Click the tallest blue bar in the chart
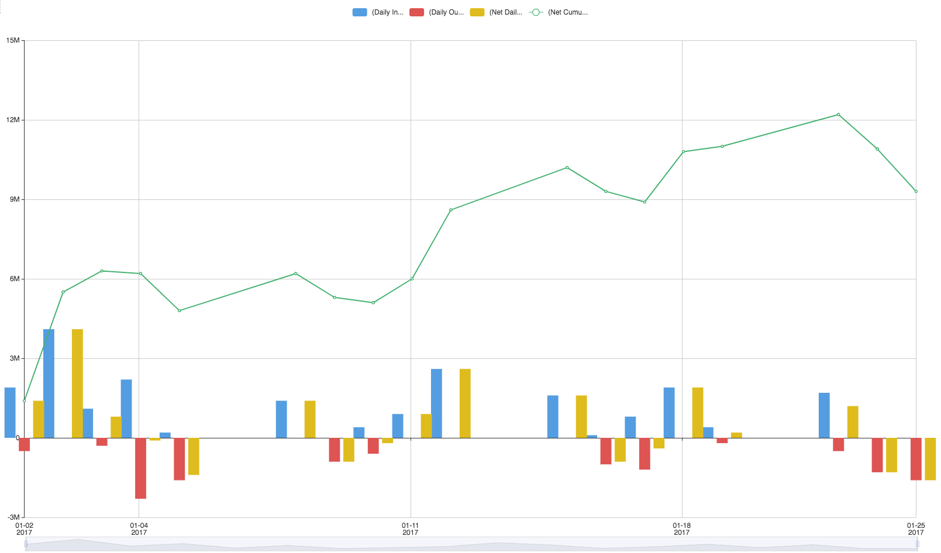941x553 pixels. (x=49, y=383)
